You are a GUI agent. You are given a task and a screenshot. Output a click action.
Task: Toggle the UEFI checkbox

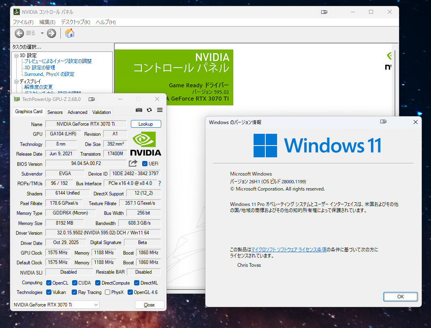click(x=145, y=164)
